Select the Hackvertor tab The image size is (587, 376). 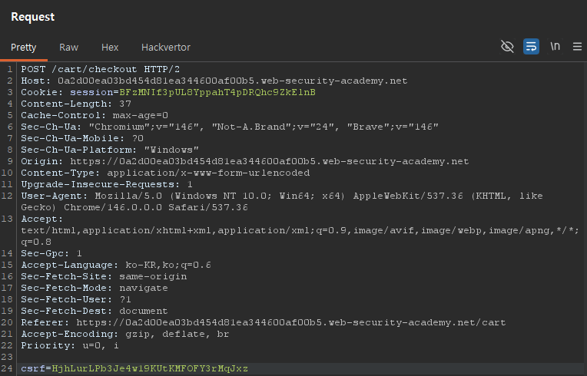tap(166, 47)
